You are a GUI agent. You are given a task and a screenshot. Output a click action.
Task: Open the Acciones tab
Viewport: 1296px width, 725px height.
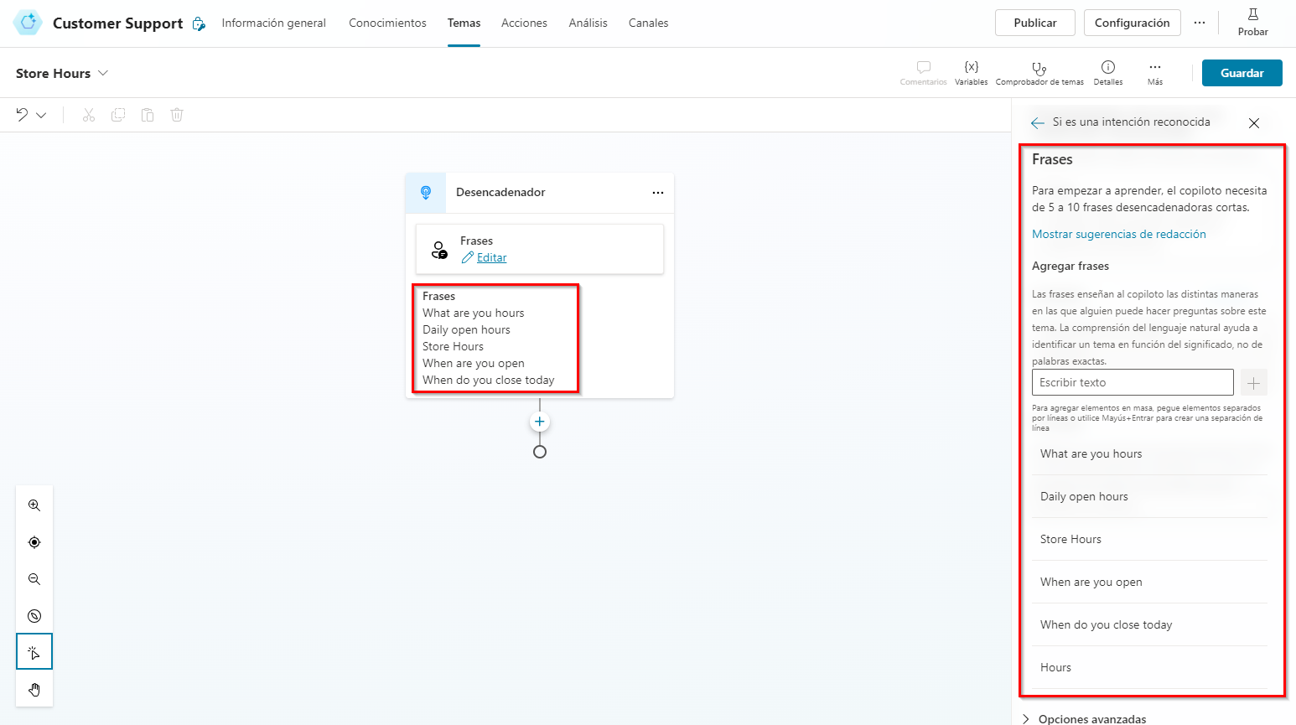tap(524, 23)
